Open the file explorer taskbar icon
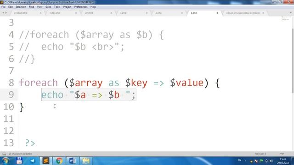The width and height of the screenshot is (294, 165). (86, 161)
